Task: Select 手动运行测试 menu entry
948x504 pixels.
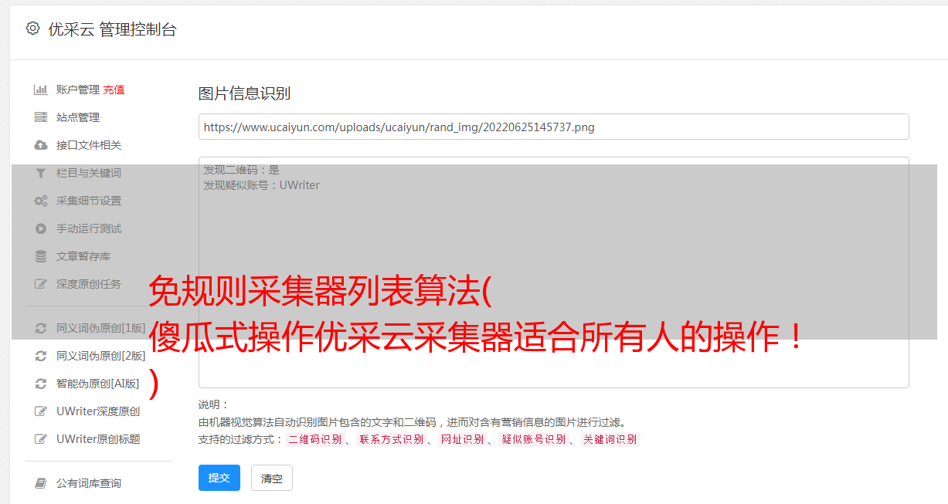Action: point(89,228)
